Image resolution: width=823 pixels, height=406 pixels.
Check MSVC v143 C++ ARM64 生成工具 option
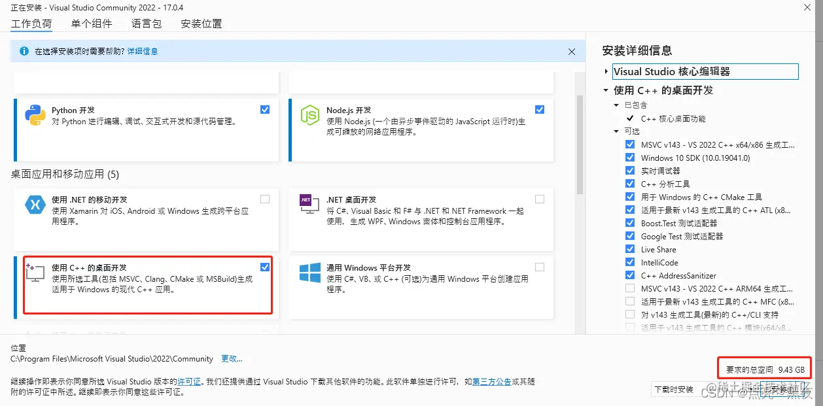point(630,288)
